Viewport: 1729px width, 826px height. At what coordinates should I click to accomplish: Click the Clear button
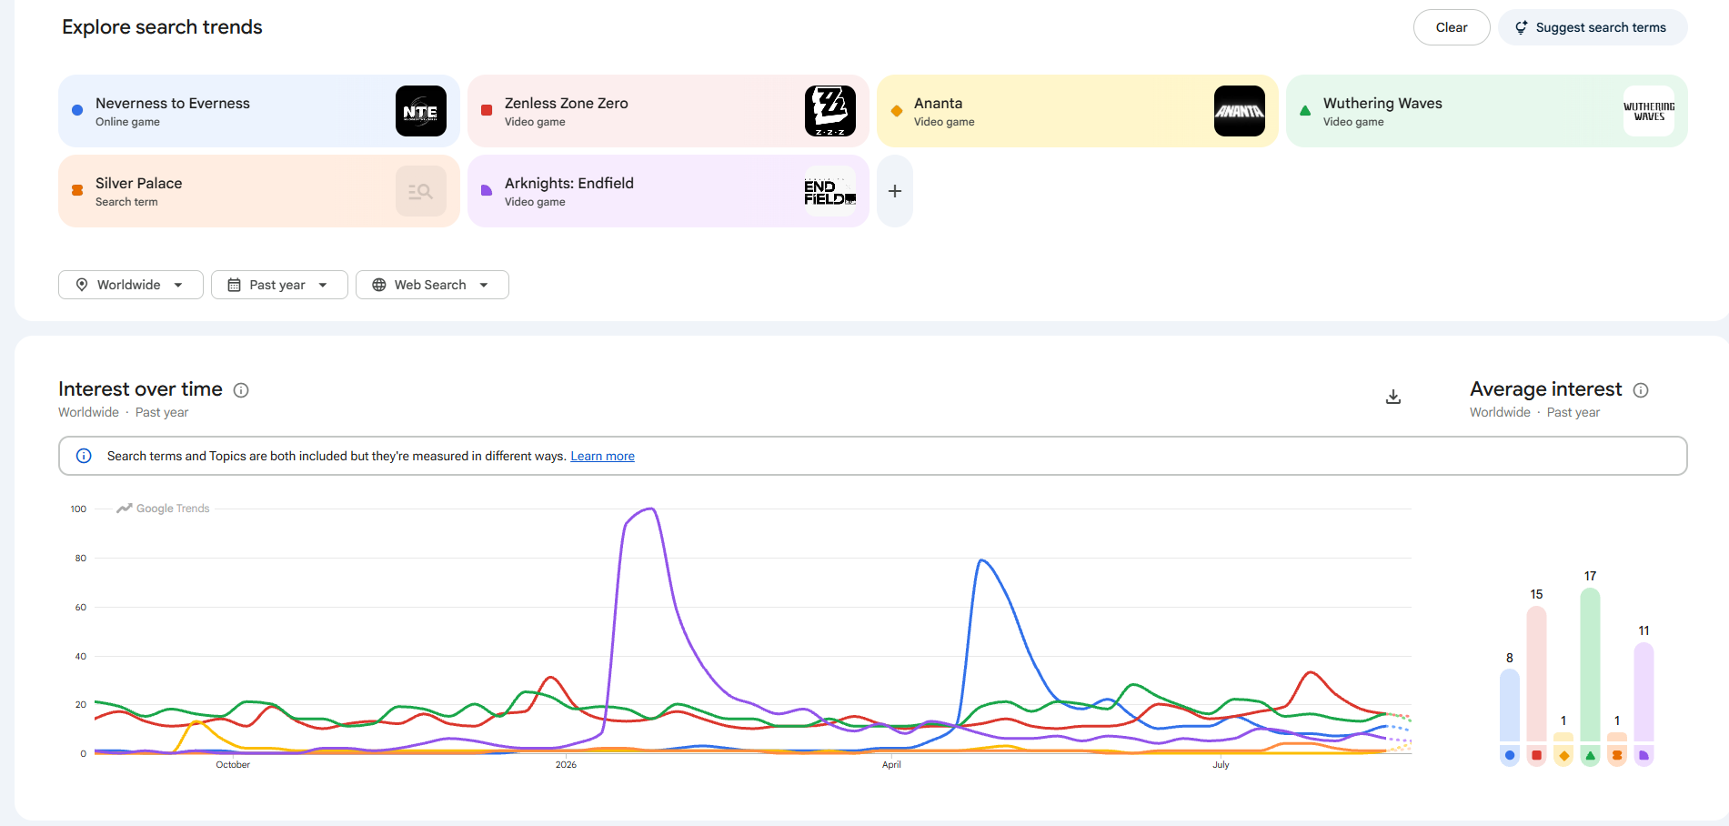click(x=1452, y=27)
